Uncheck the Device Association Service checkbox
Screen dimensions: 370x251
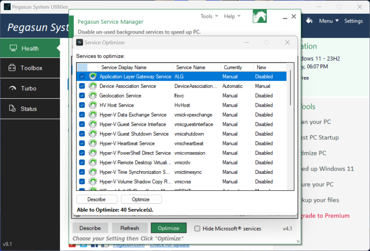point(82,86)
